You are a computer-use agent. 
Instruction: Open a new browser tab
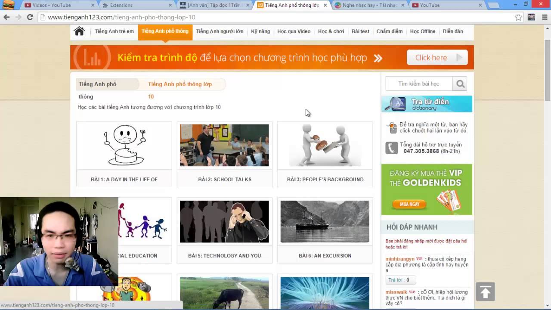click(x=494, y=5)
